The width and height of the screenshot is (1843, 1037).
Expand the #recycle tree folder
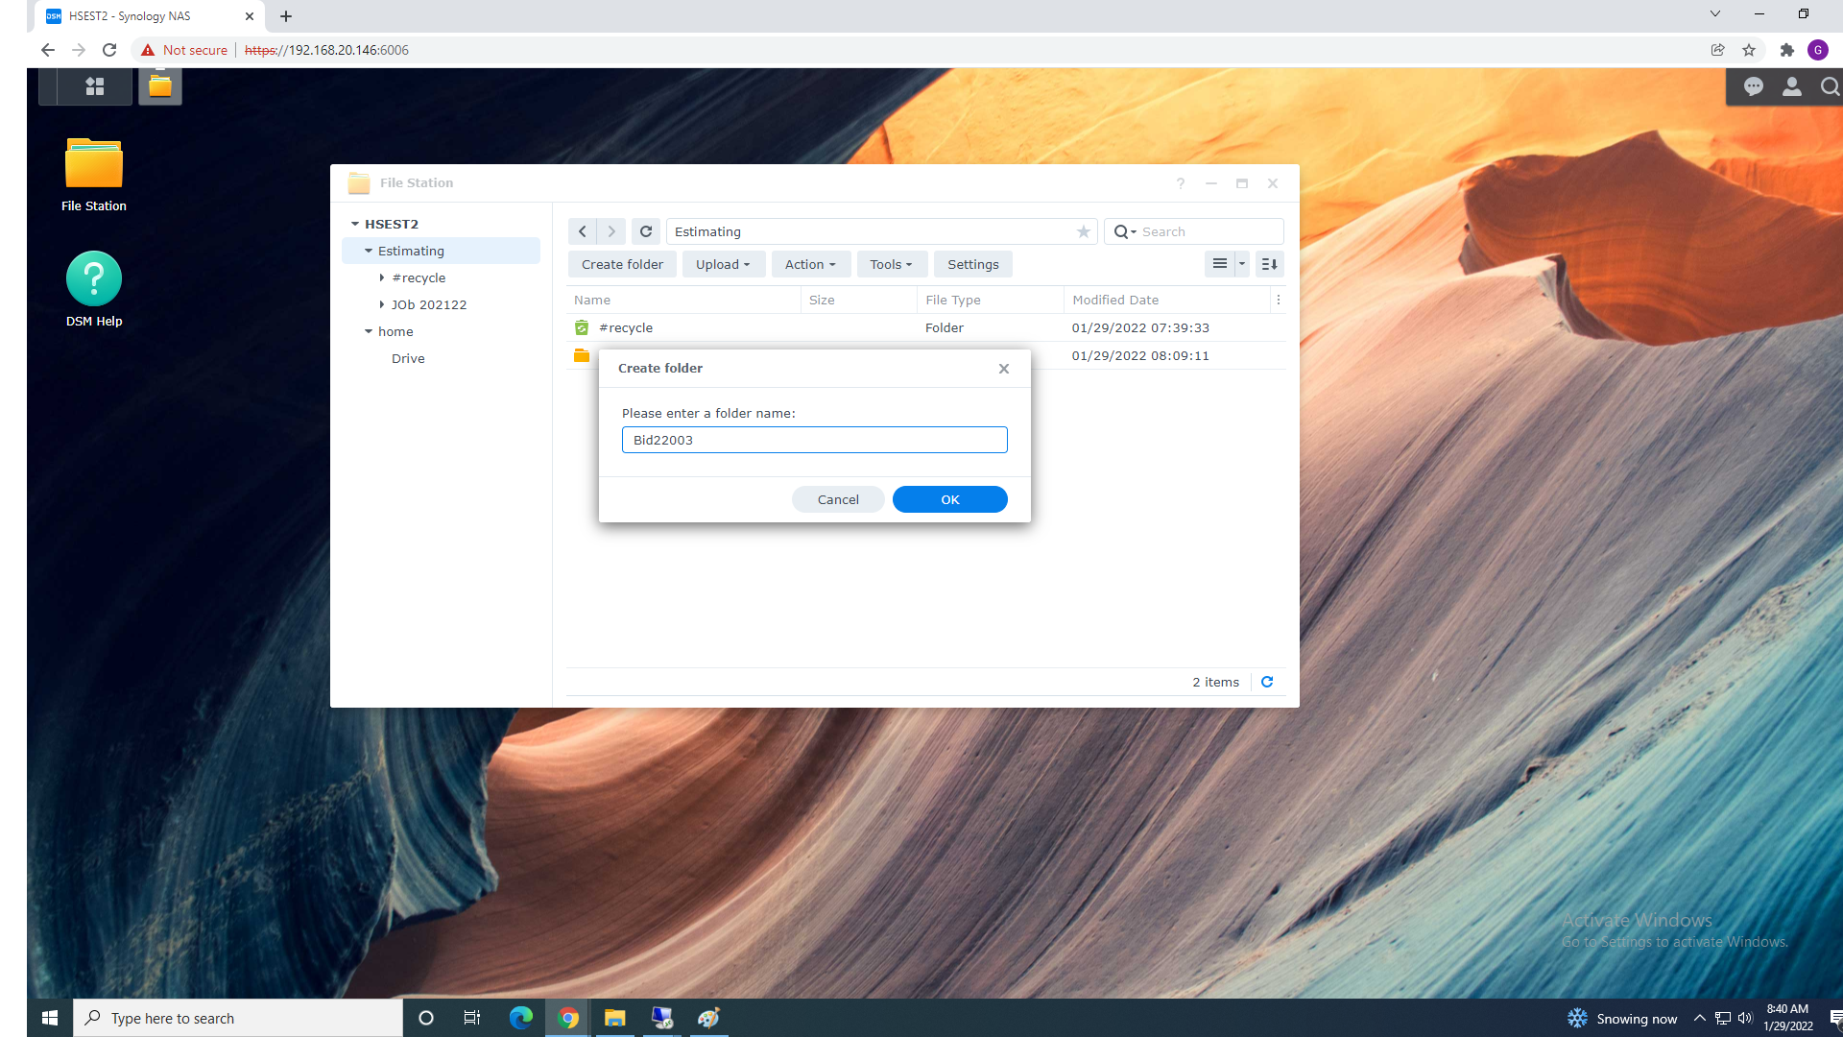382,277
